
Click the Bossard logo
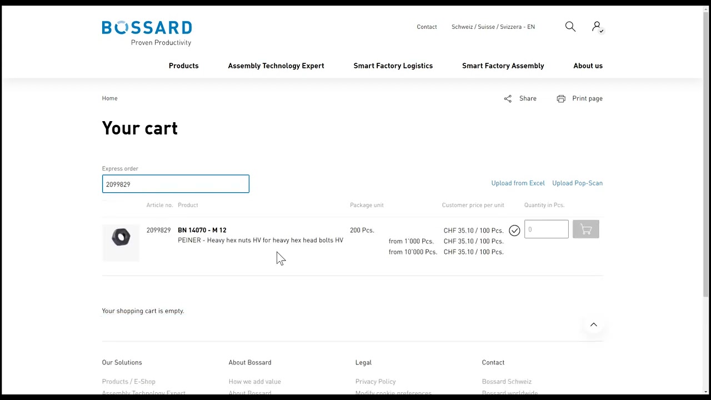pos(147,33)
